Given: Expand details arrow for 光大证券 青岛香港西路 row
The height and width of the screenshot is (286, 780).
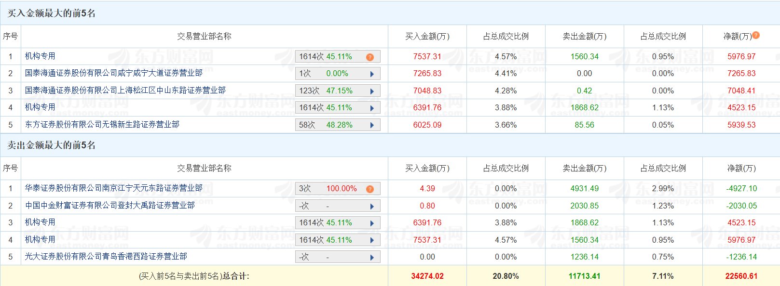Looking at the screenshot, I should [x=372, y=258].
